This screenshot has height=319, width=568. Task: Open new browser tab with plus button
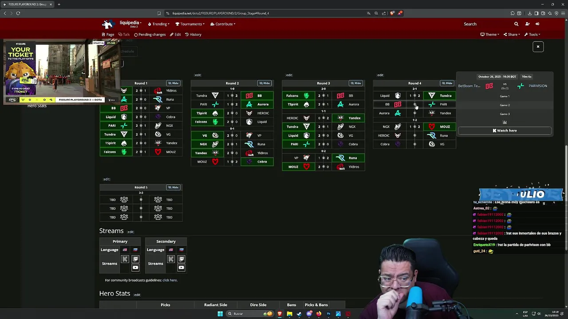click(x=59, y=4)
